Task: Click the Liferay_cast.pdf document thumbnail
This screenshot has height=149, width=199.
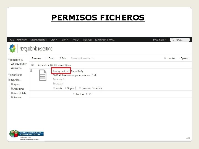Action: coord(43,75)
